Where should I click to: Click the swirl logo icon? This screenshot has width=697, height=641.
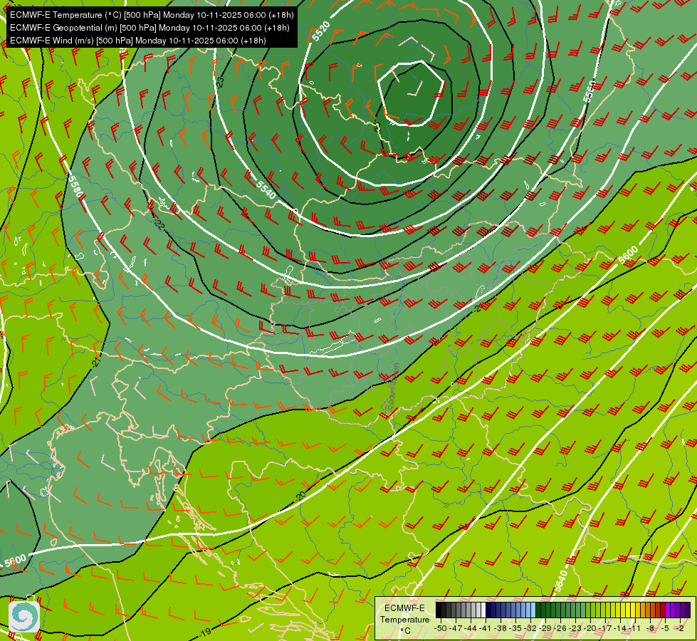(24, 616)
